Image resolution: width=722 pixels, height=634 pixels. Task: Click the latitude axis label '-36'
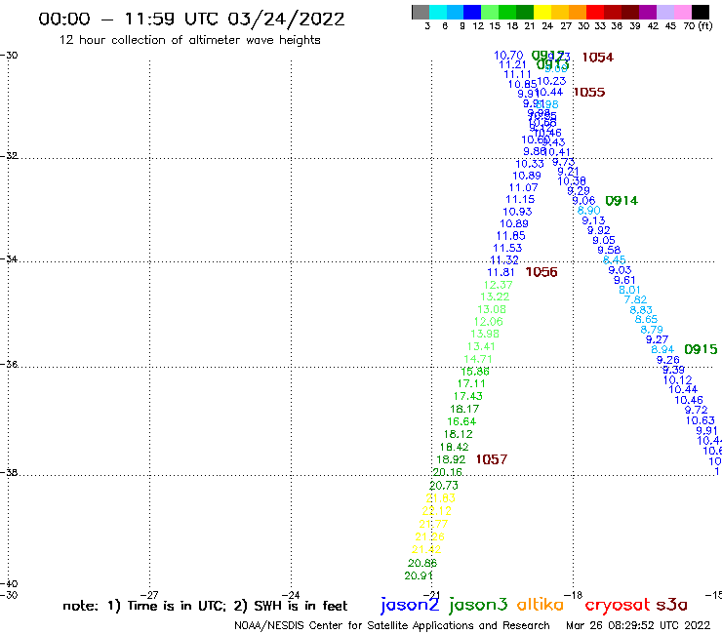coord(9,364)
